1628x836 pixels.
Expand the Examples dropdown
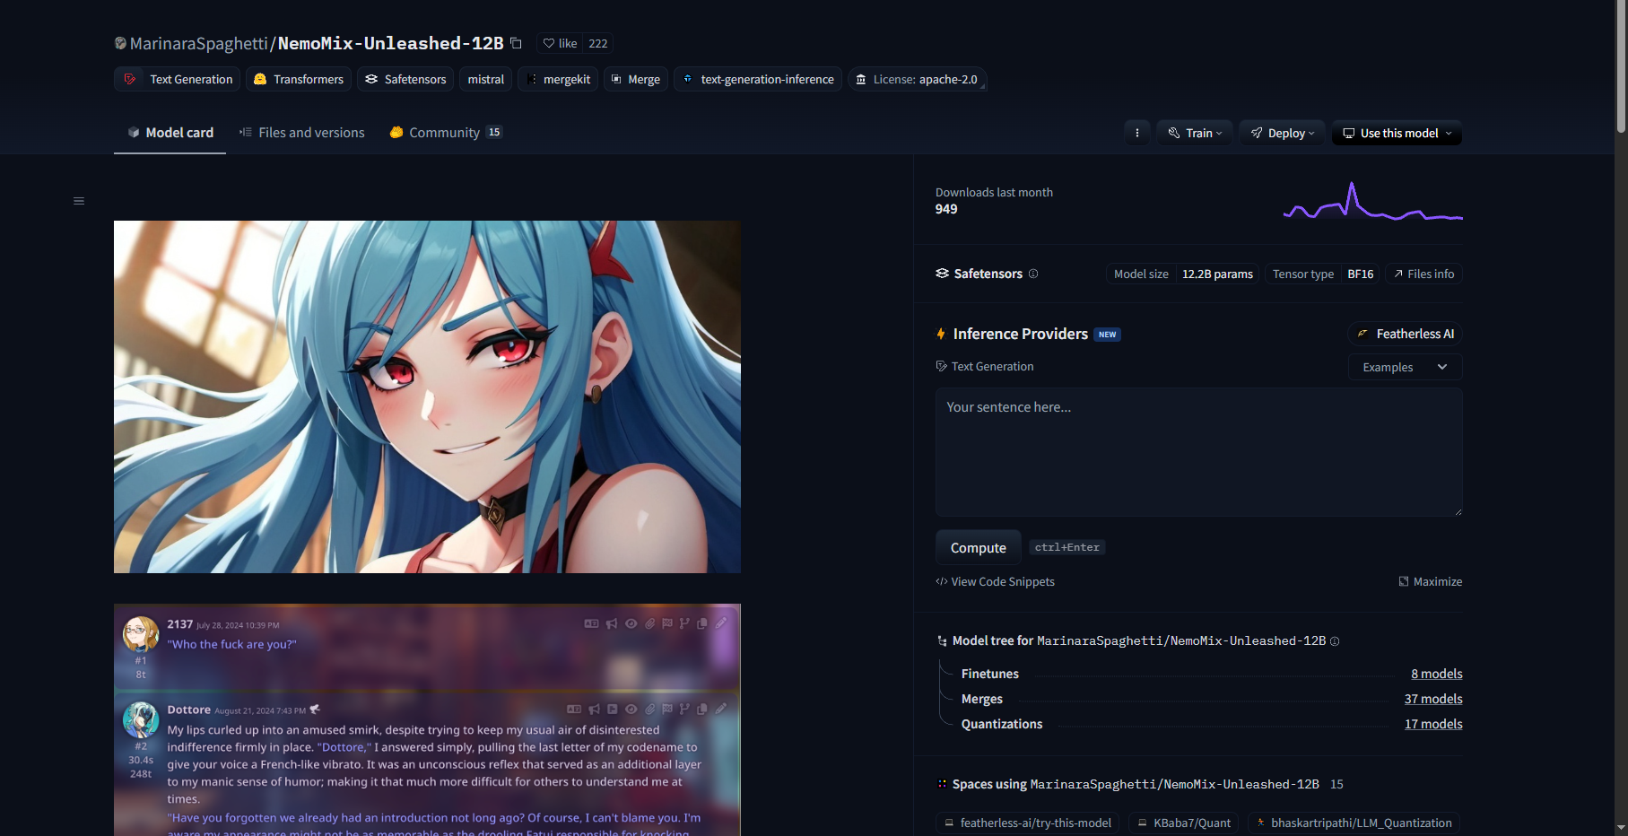[x=1405, y=367]
